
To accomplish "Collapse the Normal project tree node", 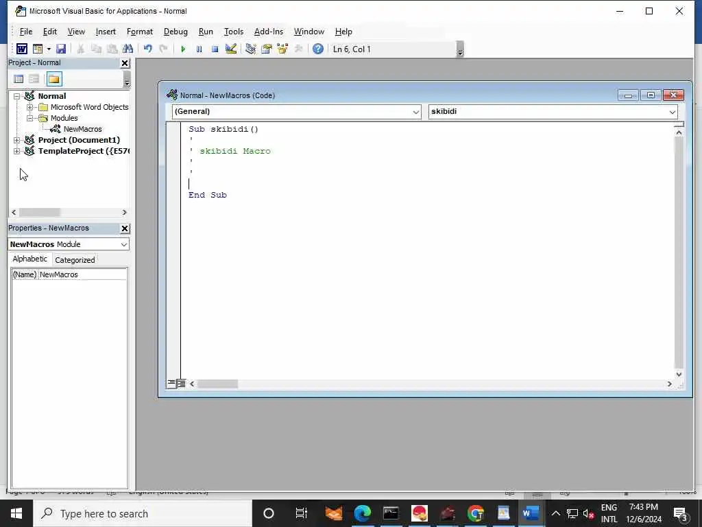I will coord(16,96).
